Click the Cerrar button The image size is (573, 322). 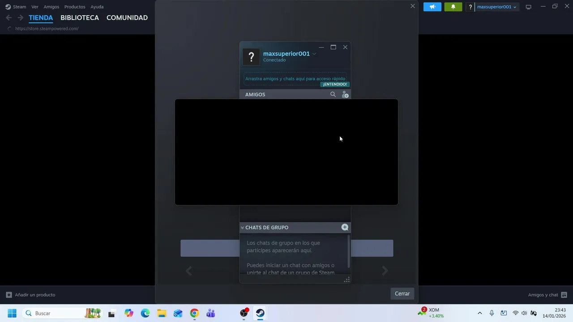tap(402, 293)
